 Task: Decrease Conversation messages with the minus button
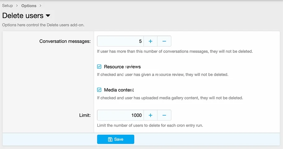pos(164,41)
